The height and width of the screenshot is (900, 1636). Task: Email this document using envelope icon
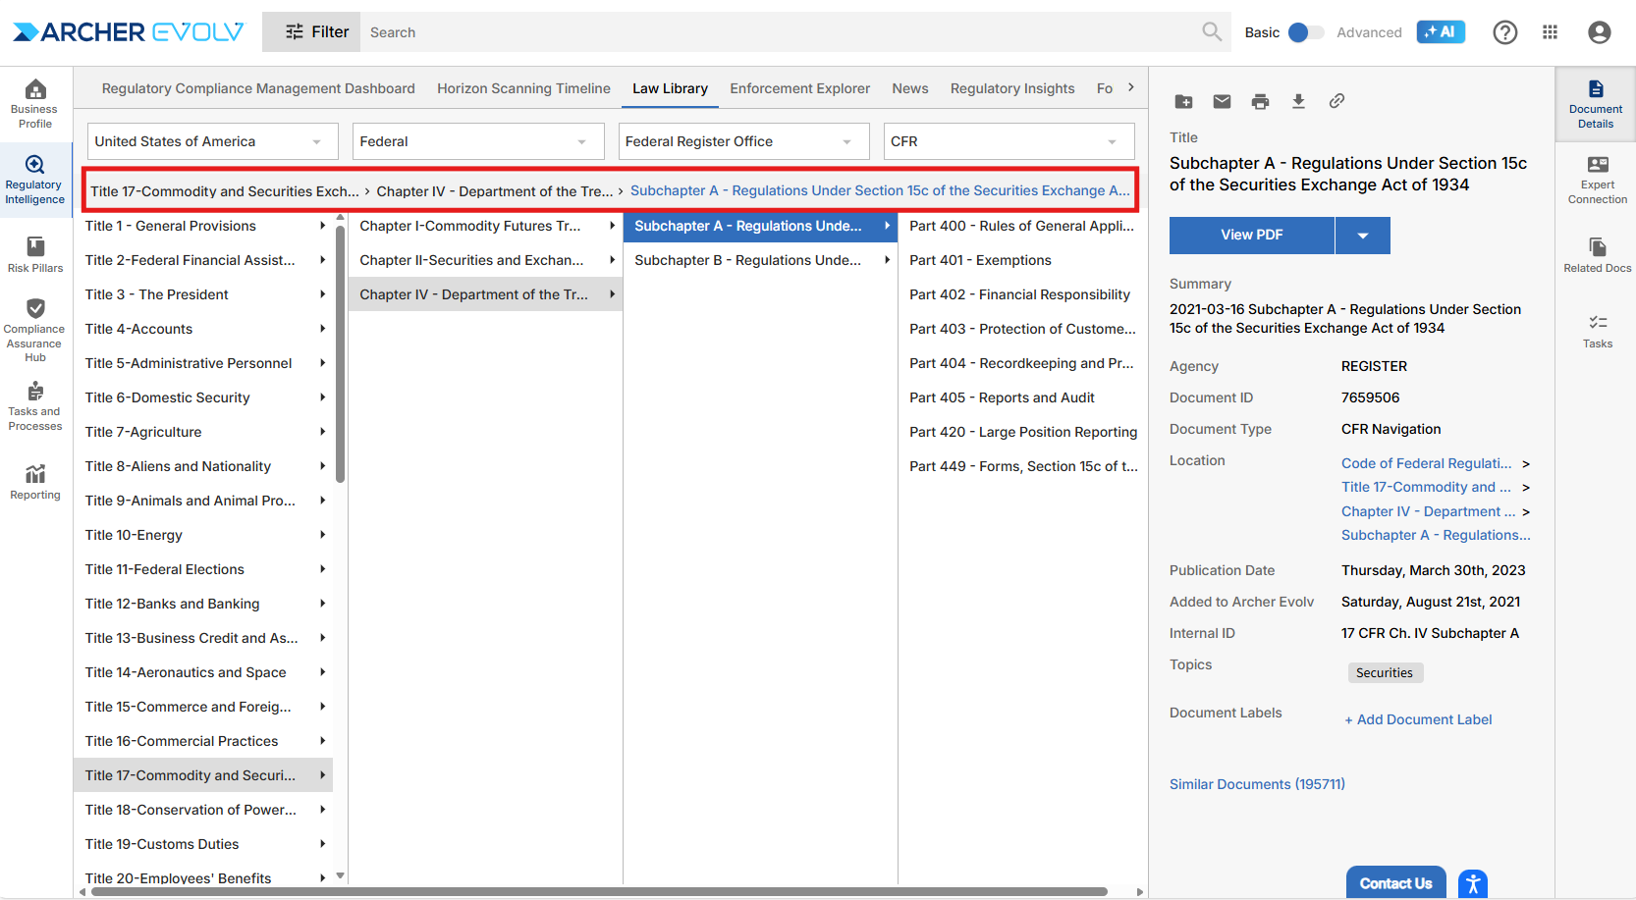(x=1222, y=101)
